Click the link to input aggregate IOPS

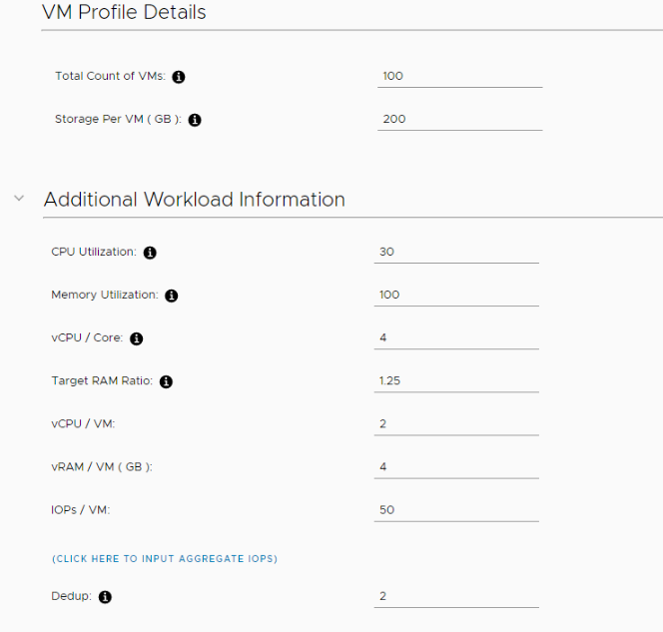165,559
